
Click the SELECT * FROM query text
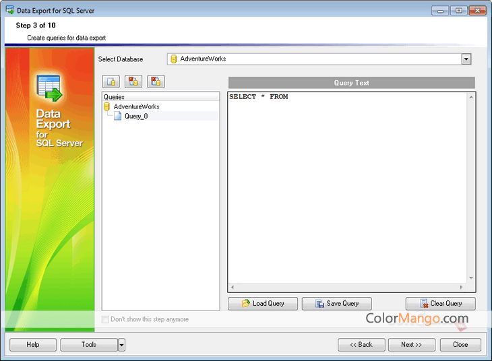point(259,96)
